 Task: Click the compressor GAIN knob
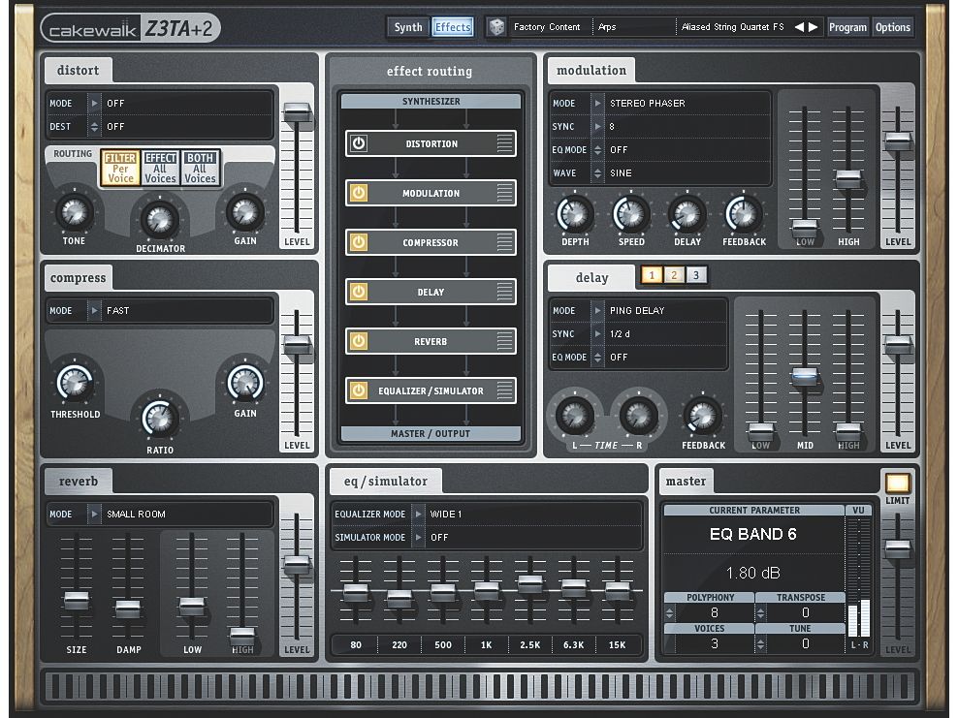pyautogui.click(x=245, y=383)
